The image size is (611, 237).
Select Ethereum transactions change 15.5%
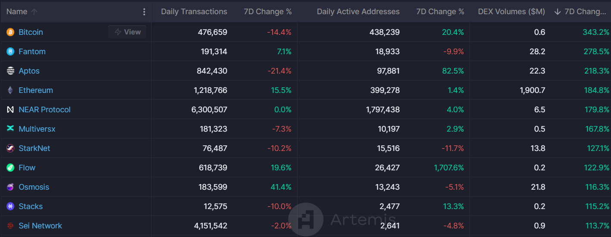281,90
